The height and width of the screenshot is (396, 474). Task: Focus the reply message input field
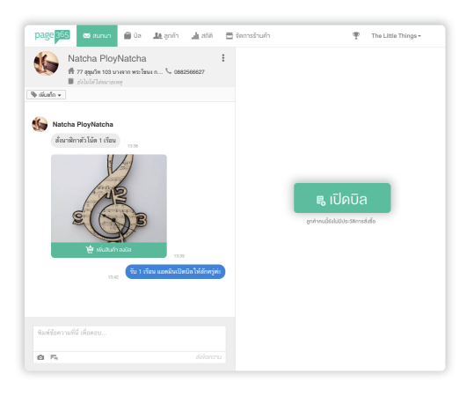(x=129, y=339)
